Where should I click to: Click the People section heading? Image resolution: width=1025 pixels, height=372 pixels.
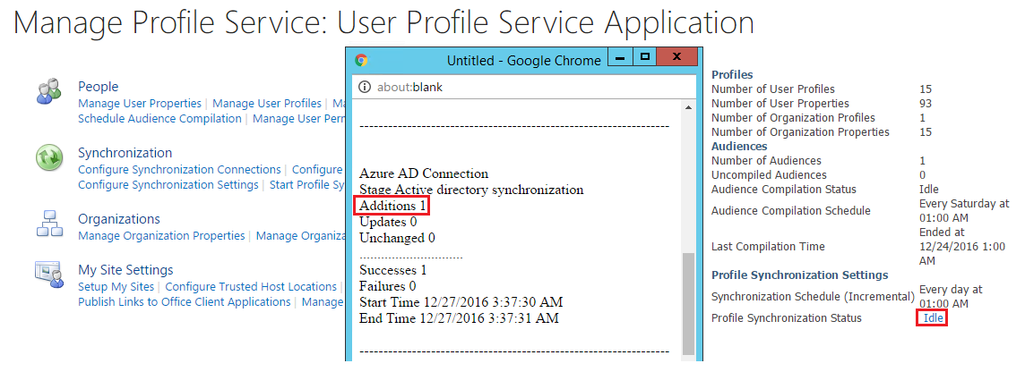(98, 87)
